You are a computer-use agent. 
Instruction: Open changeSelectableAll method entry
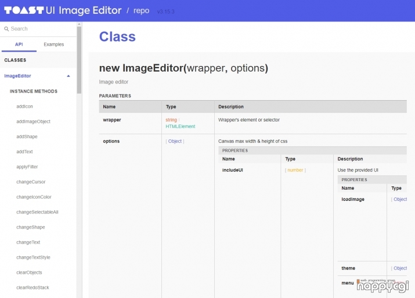(x=37, y=212)
